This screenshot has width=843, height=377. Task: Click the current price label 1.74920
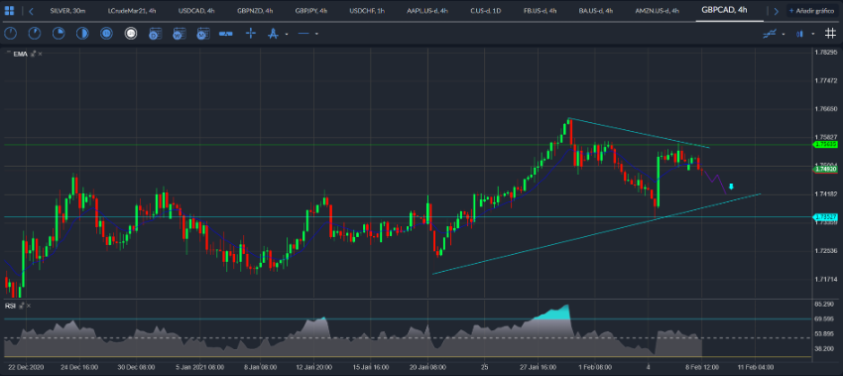[826, 169]
